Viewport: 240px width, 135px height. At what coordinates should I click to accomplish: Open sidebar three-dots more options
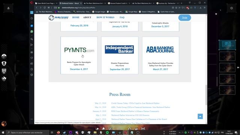[x=31, y=119]
